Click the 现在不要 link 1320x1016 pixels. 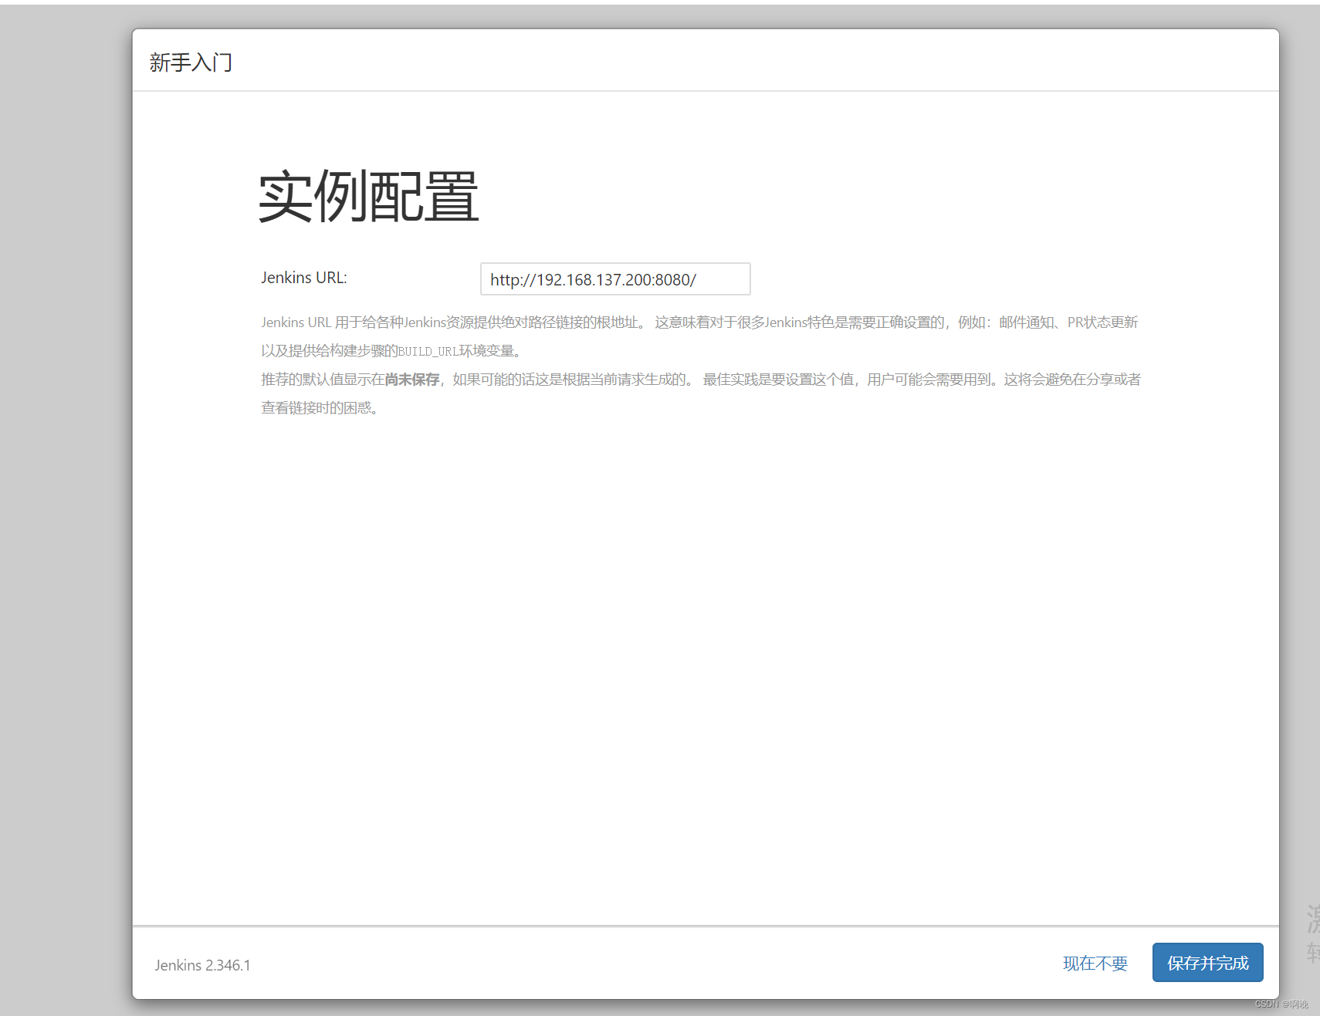1095,963
